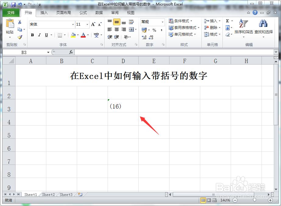
Task: Click the accounting currency format icon
Action: coord(144,30)
